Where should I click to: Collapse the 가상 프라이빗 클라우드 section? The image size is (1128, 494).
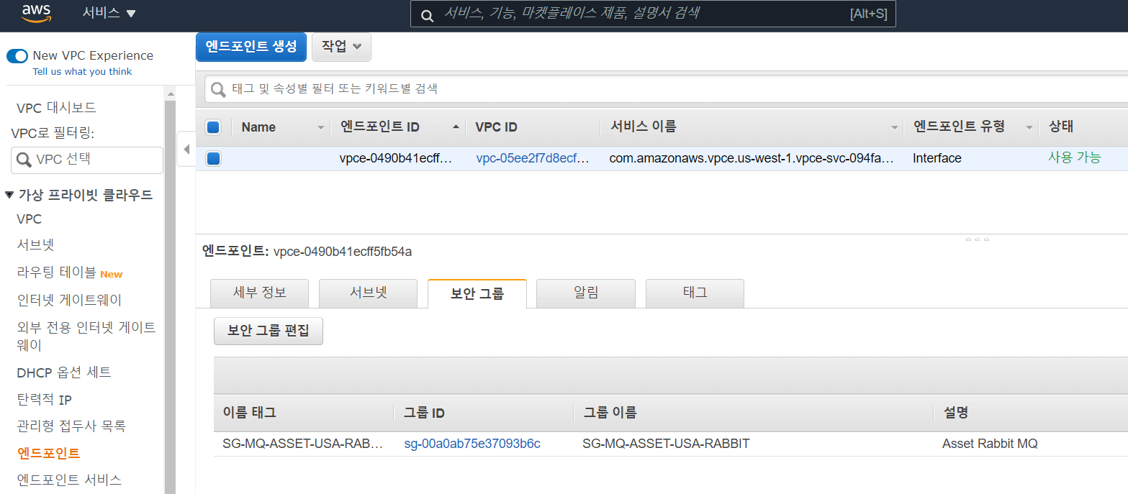point(9,195)
